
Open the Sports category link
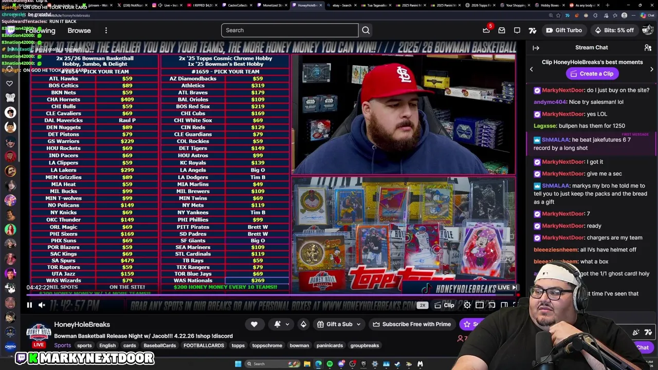tap(63, 346)
